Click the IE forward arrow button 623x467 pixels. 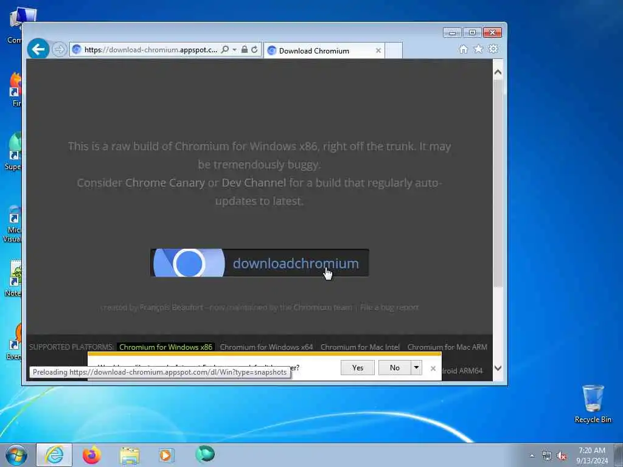click(59, 50)
